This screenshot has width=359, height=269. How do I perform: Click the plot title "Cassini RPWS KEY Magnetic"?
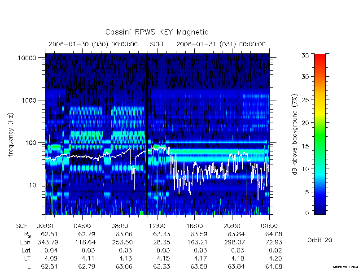tap(157, 32)
